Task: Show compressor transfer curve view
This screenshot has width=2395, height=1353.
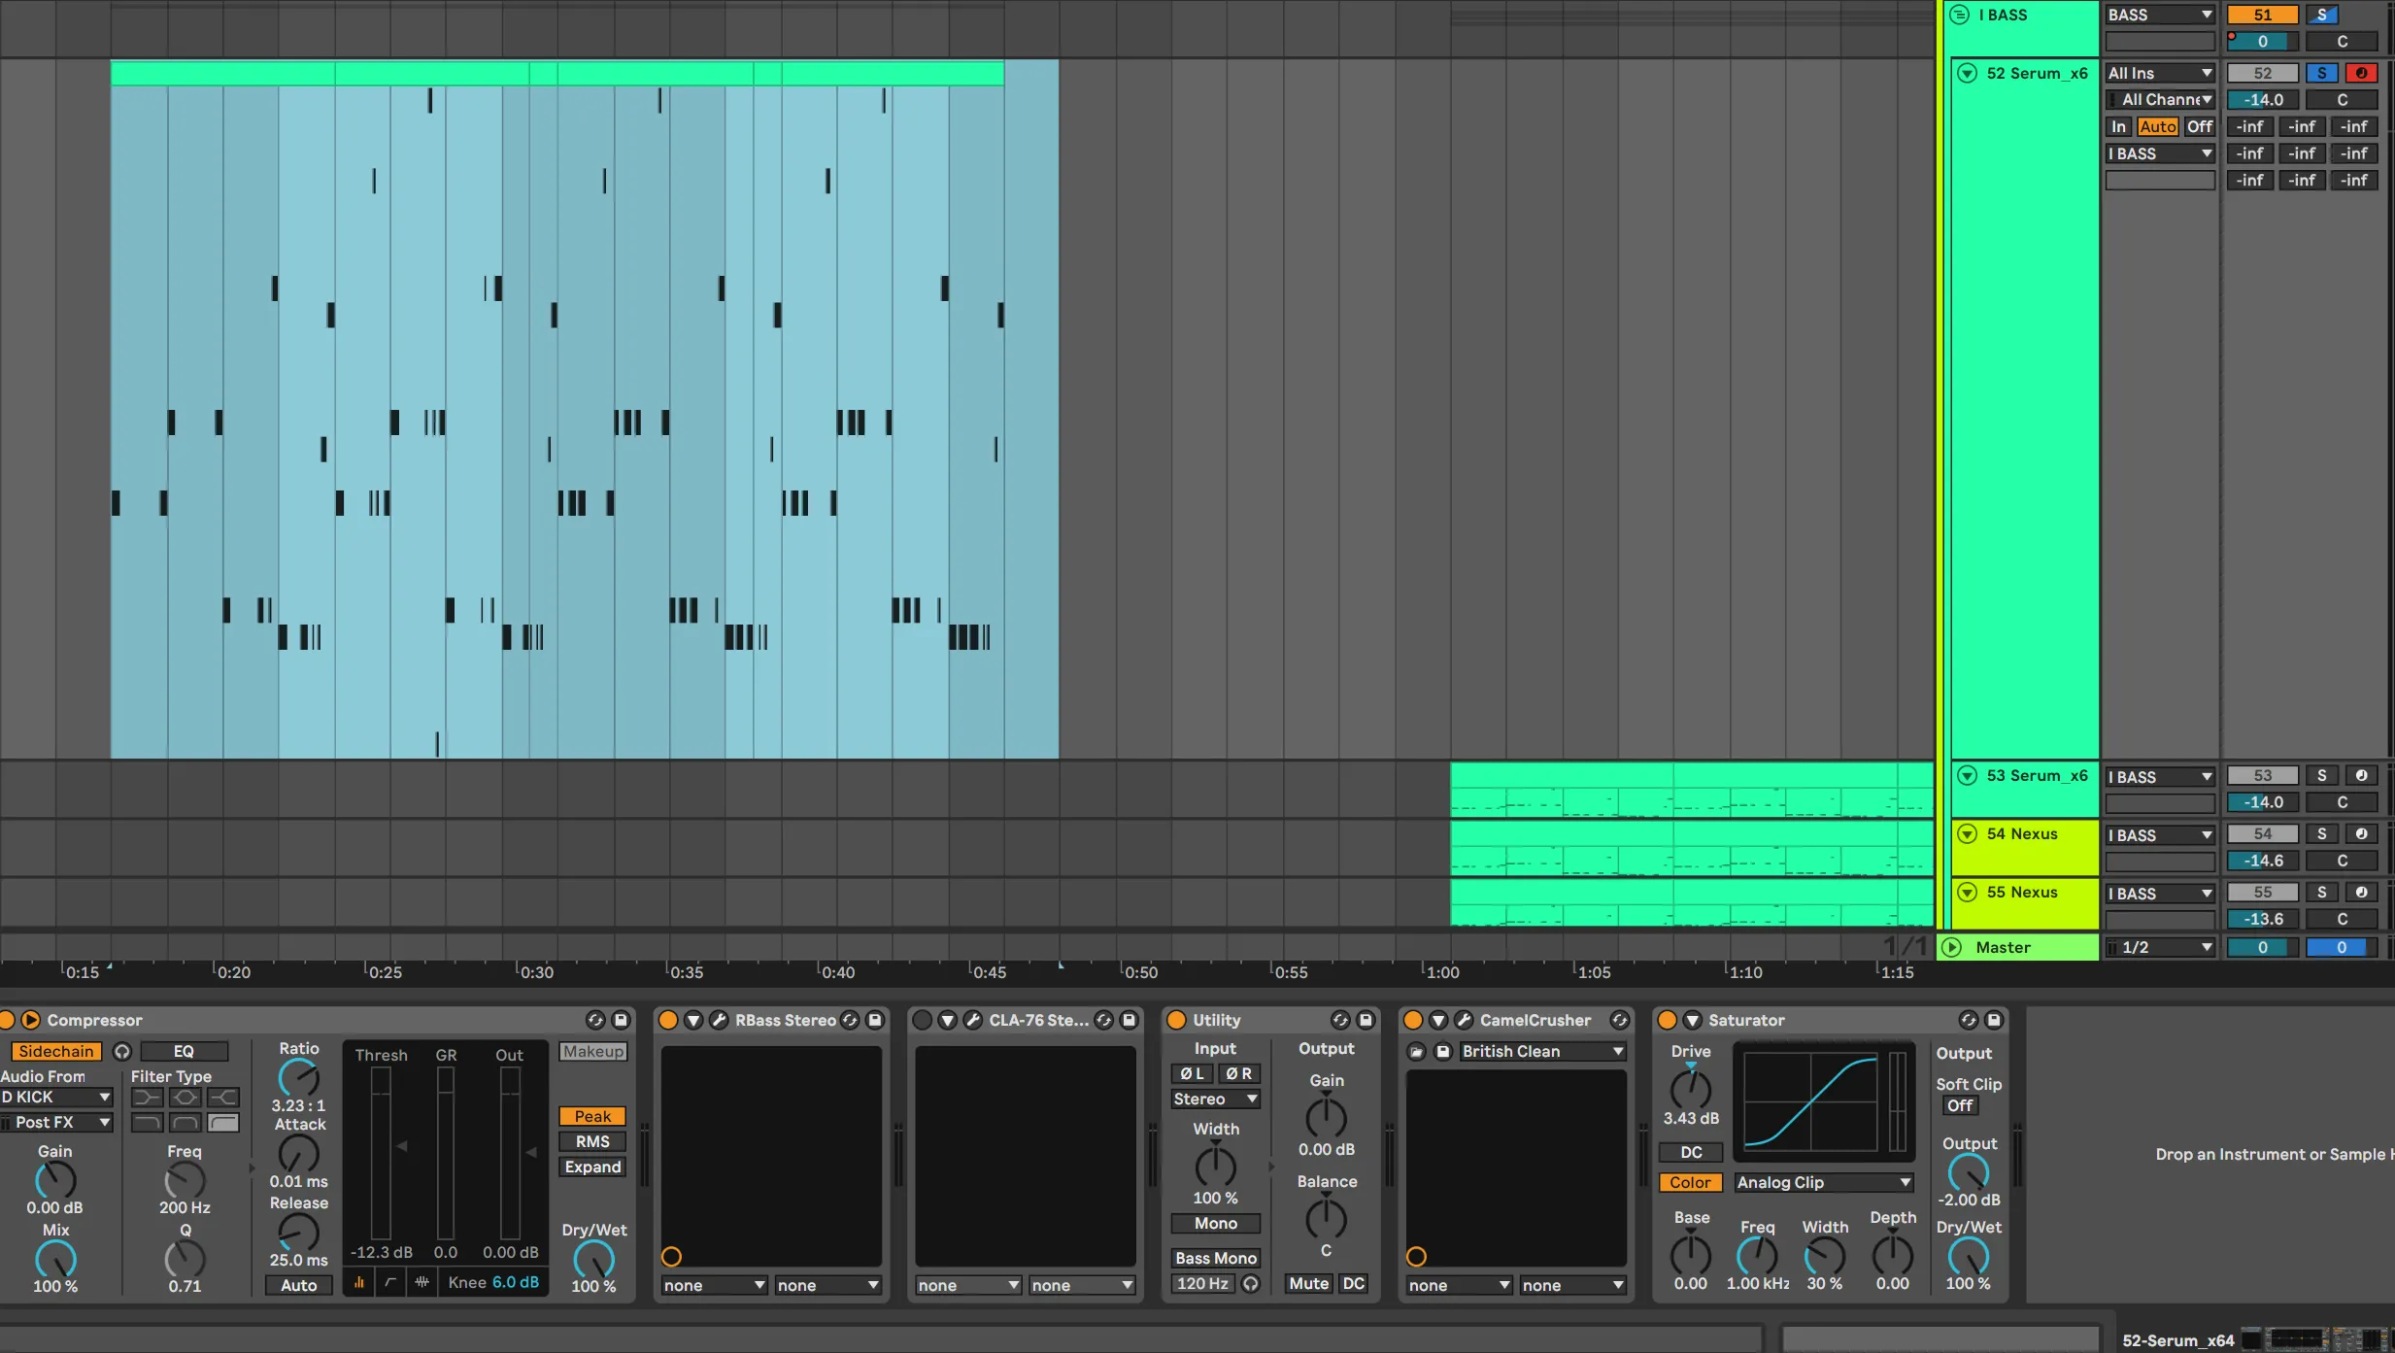Action: coord(390,1282)
